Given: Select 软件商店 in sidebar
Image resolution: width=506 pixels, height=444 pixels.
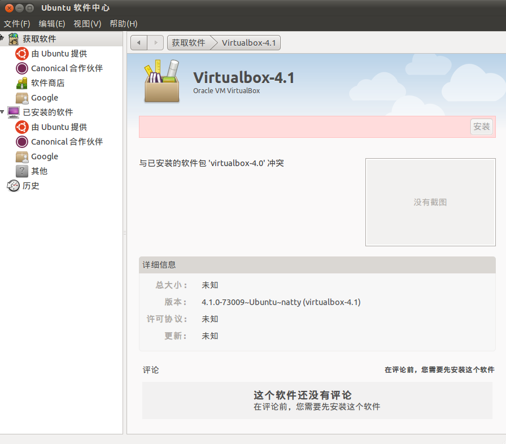Looking at the screenshot, I should pyautogui.click(x=48, y=83).
